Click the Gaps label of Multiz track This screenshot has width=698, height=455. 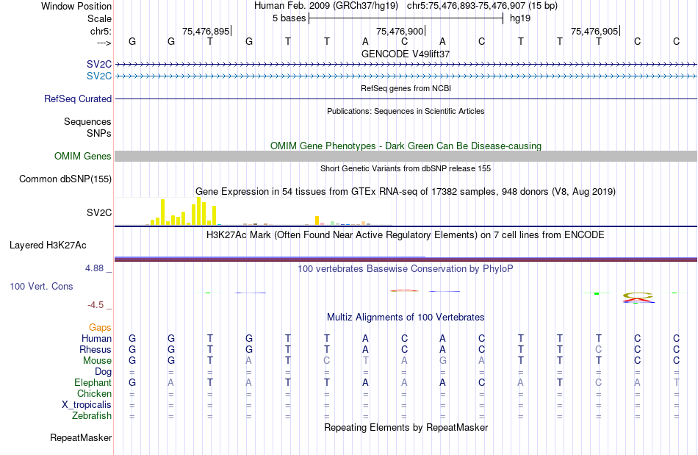pyautogui.click(x=100, y=328)
